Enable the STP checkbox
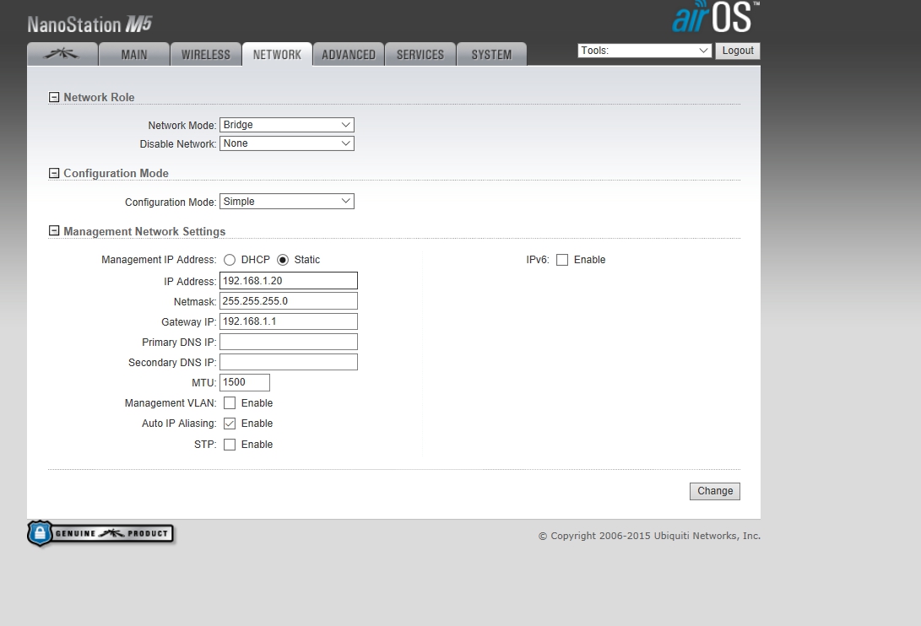Viewport: 921px width, 626px height. [x=230, y=445]
